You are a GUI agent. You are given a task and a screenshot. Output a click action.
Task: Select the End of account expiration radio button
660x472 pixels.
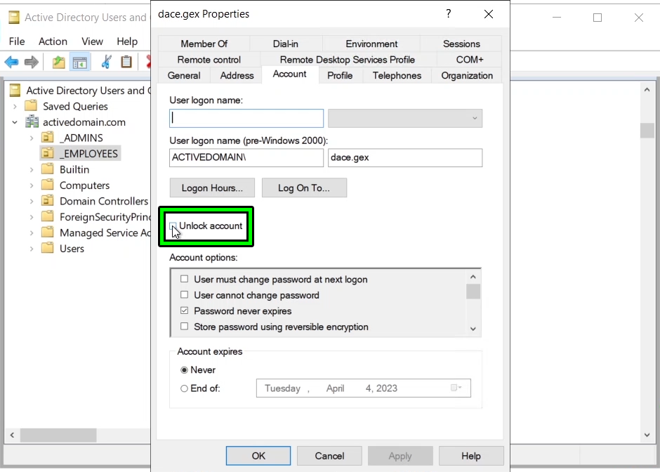183,388
